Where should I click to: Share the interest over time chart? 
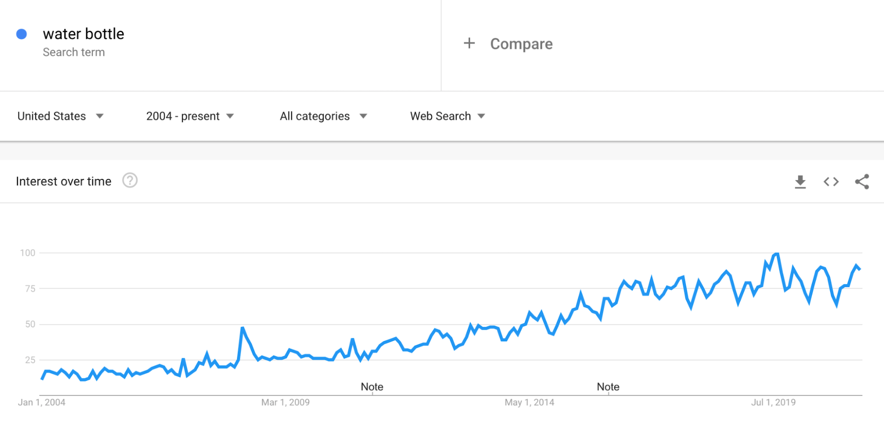tap(862, 182)
